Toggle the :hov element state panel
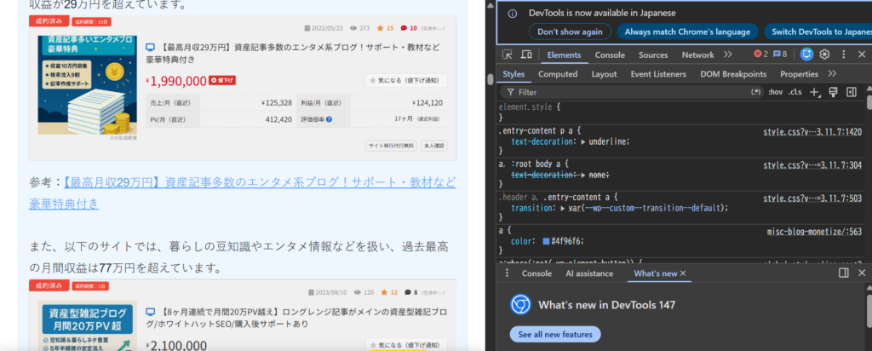 click(x=775, y=92)
